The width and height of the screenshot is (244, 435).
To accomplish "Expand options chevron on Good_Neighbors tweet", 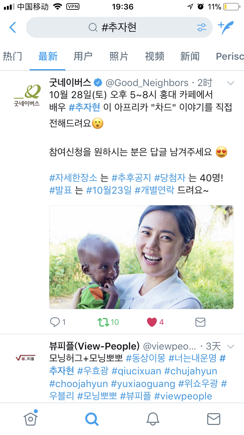I will click(230, 83).
